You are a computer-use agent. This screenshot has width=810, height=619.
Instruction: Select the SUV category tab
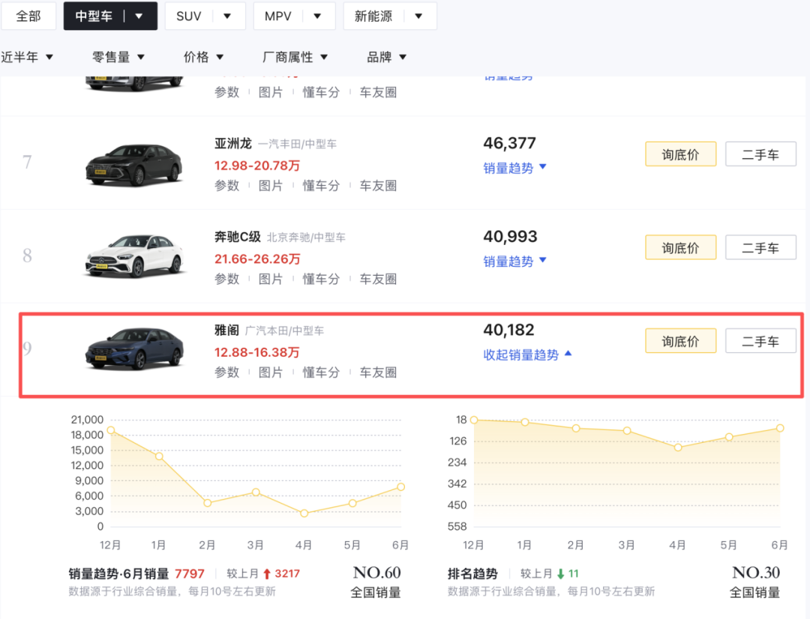(188, 16)
